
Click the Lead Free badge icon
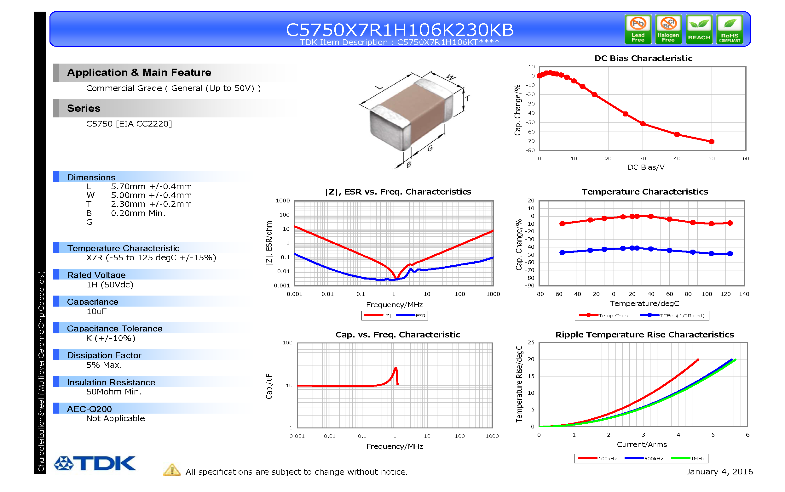point(638,29)
